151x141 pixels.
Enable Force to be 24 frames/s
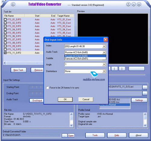pyautogui.click(x=47, y=88)
